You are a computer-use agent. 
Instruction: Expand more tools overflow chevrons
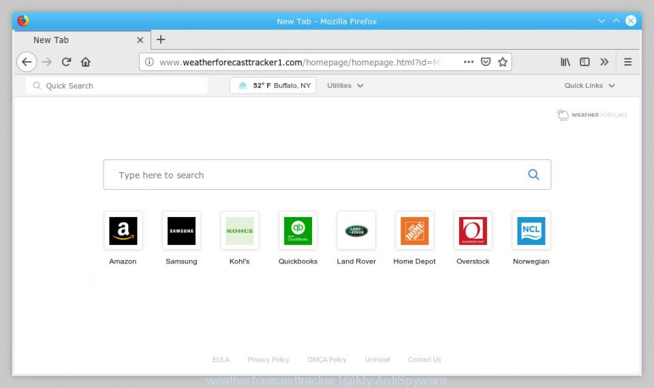pyautogui.click(x=604, y=62)
